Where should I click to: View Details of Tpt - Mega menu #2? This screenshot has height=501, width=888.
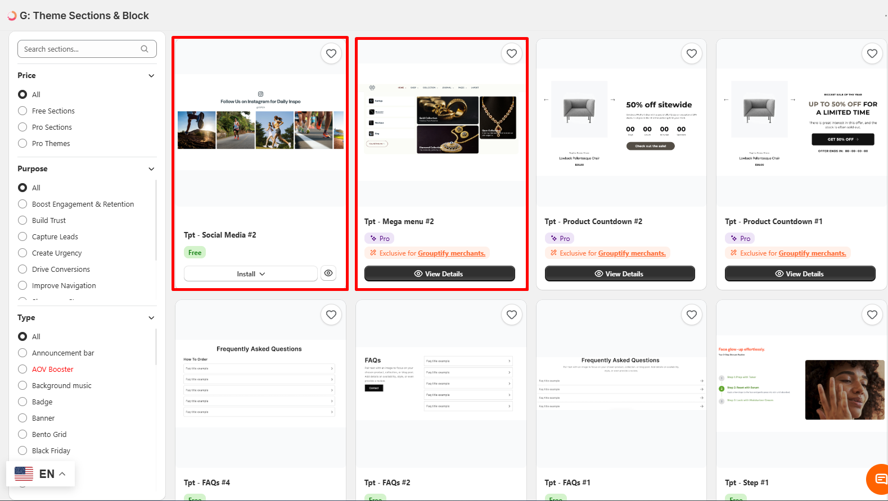click(x=440, y=274)
